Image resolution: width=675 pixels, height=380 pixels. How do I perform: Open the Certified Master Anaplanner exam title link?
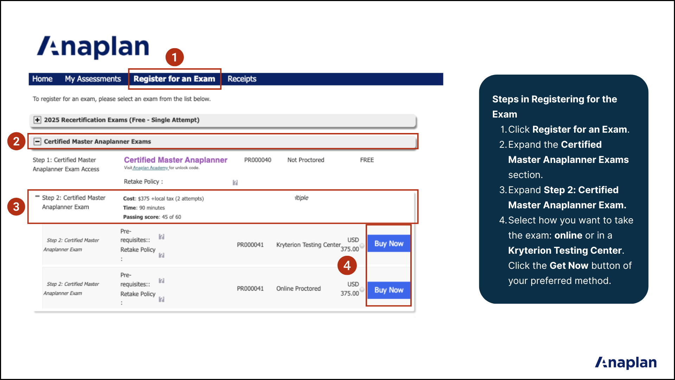(x=176, y=160)
